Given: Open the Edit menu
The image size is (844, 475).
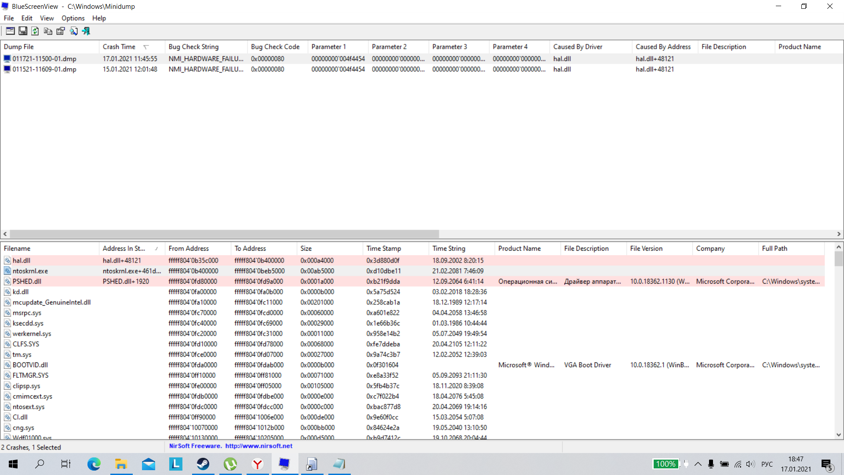Looking at the screenshot, I should point(27,18).
